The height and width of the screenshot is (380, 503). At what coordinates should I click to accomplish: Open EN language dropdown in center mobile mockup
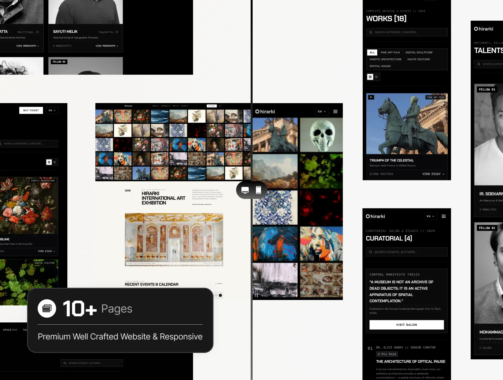click(322, 111)
